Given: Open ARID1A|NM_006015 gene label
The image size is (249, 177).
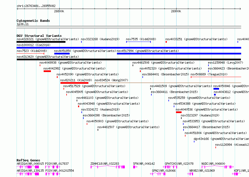Looking at the screenshot, I should (30, 164).
